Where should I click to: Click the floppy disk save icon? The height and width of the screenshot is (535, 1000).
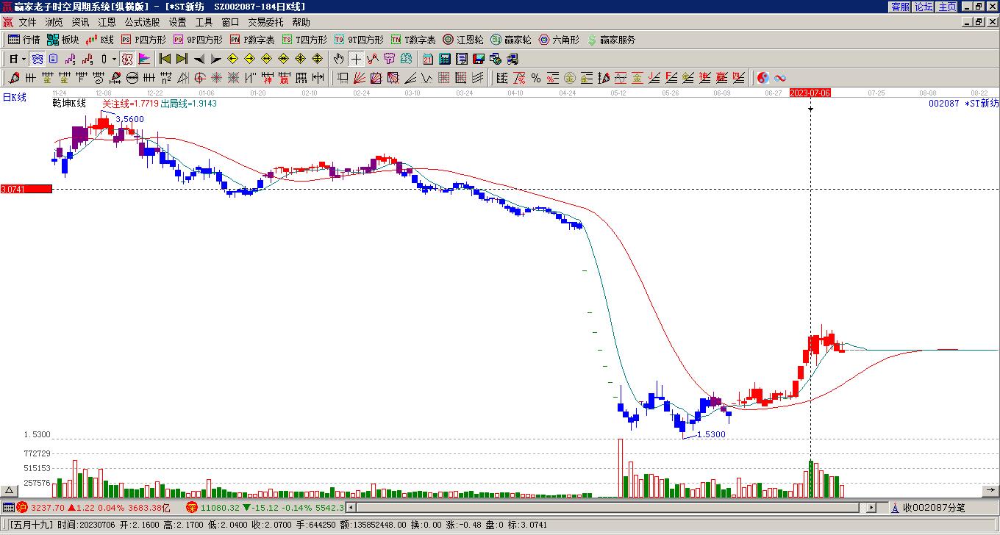coord(479,59)
